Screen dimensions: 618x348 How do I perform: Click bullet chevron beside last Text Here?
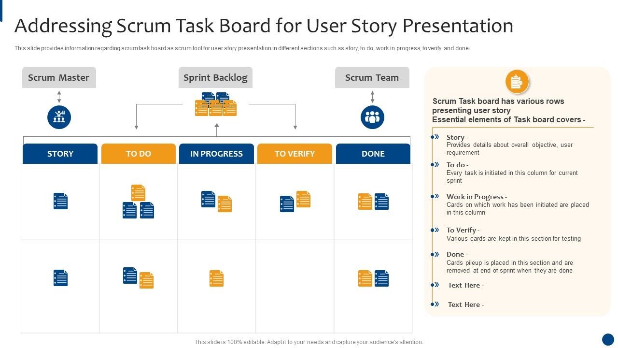pos(435,304)
